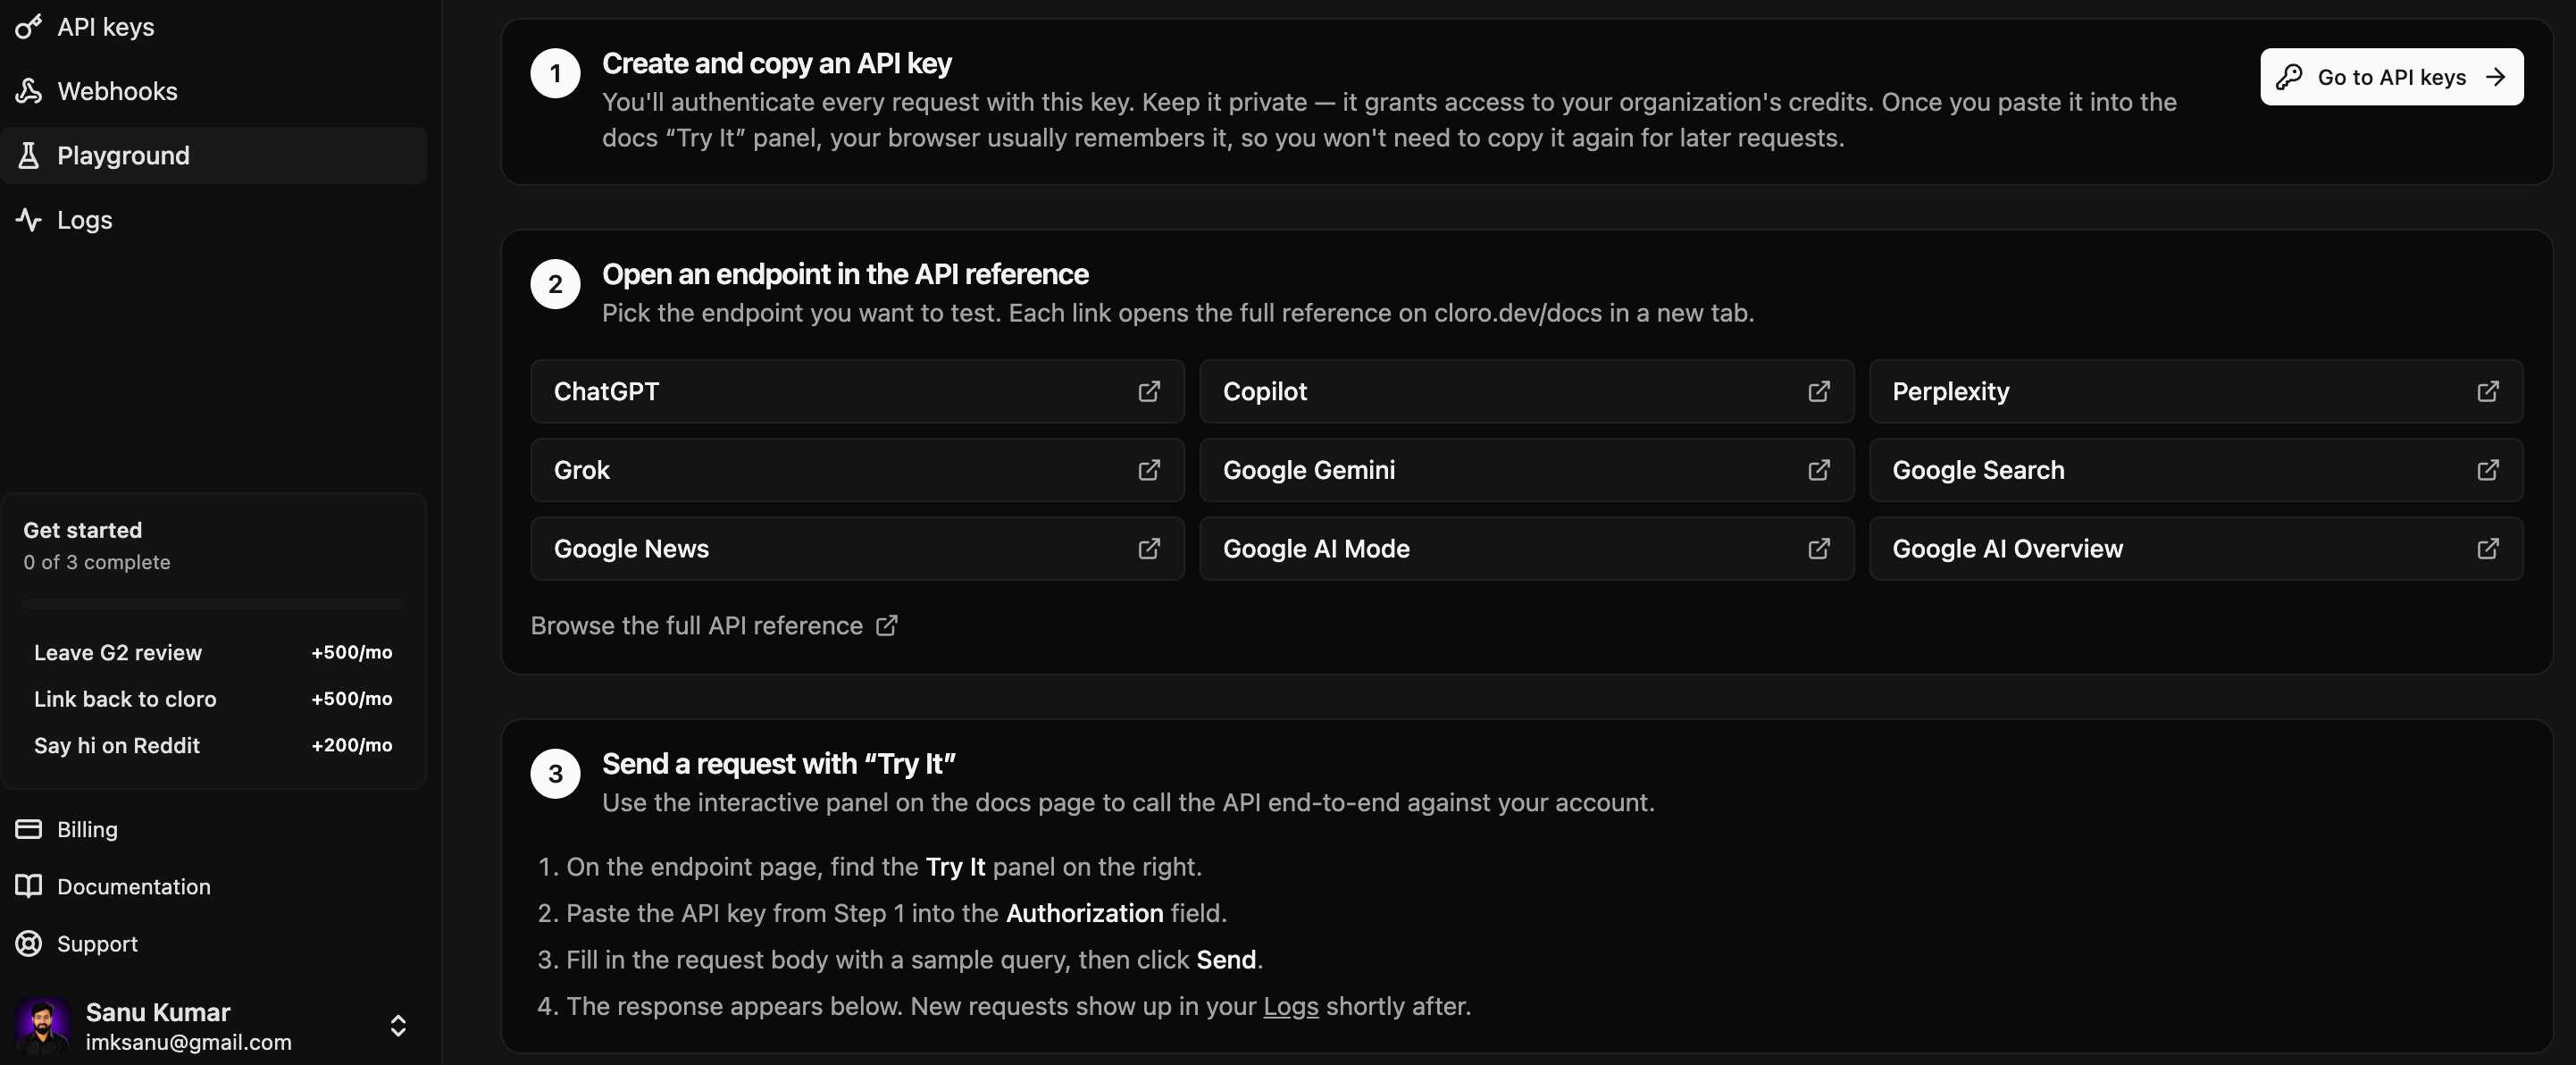This screenshot has height=1065, width=2576.
Task: Open Support from the sidebar
Action: click(213, 943)
